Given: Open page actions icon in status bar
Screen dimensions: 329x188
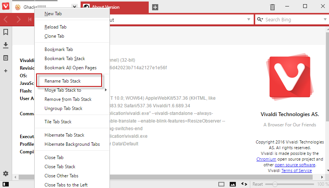Looking at the screenshot, I should pos(244,184).
